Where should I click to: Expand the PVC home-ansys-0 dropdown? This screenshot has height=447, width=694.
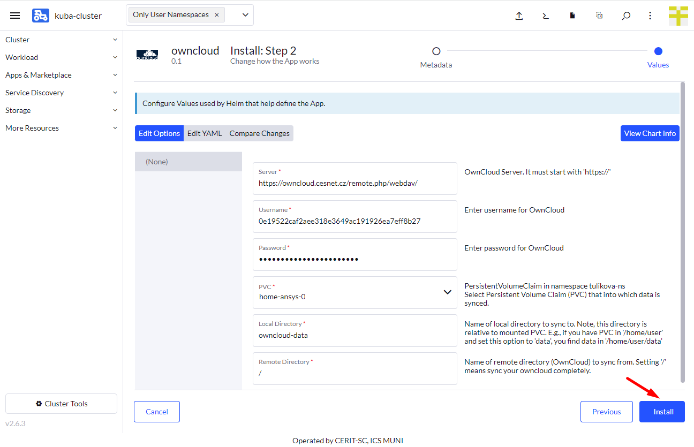[447, 292]
